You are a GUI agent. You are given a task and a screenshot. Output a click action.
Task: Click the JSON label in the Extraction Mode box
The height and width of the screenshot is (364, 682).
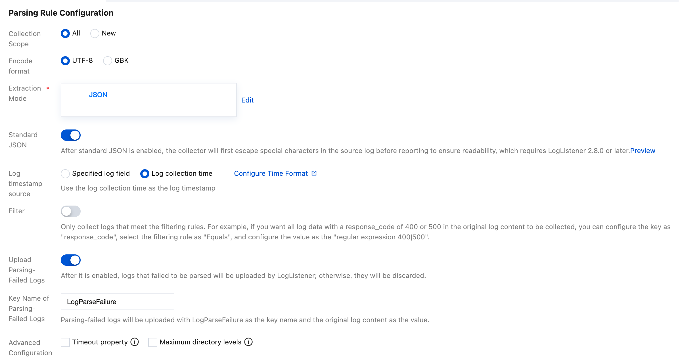click(x=98, y=95)
